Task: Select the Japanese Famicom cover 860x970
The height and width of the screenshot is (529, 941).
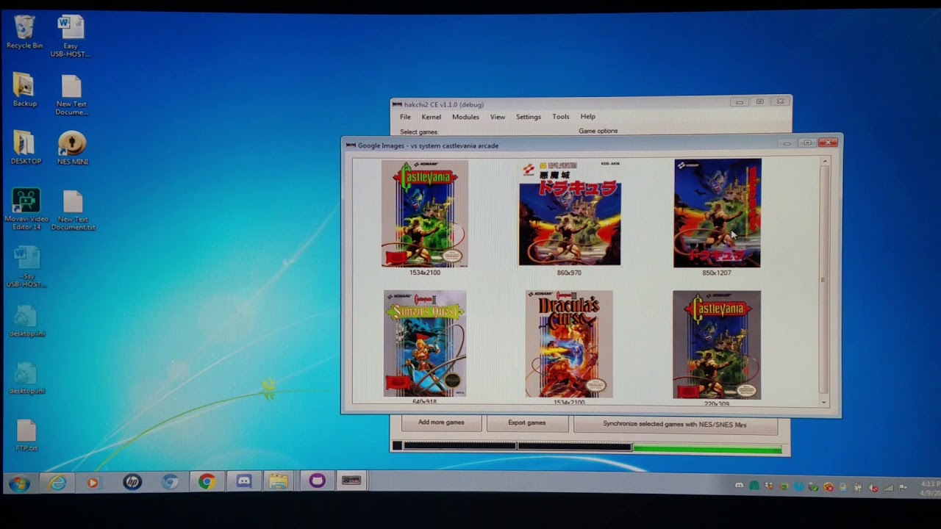Action: (570, 213)
